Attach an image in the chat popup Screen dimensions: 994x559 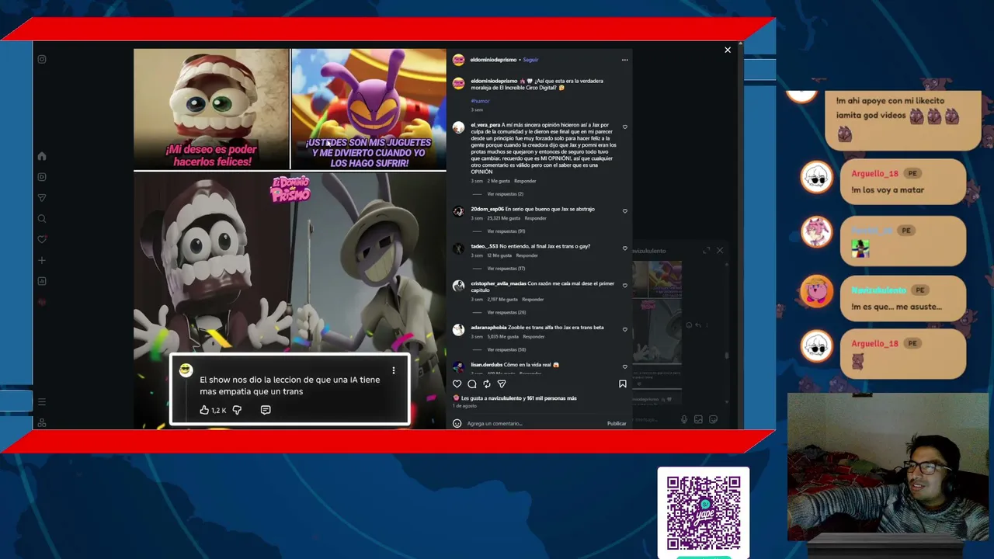point(699,419)
